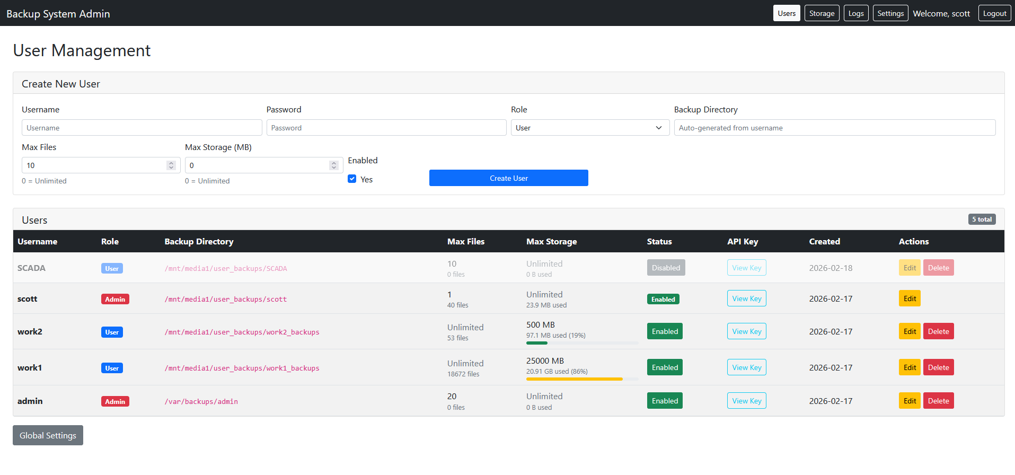Click path /mnt/media1/user_backups/scott

pyautogui.click(x=226, y=299)
